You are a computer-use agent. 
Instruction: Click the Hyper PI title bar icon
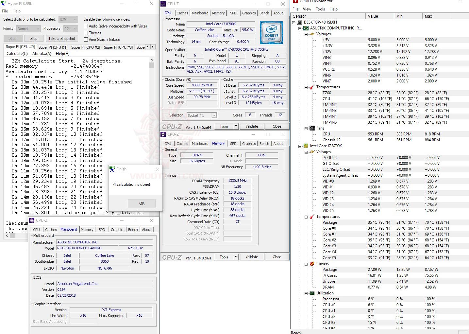[x=3, y=4]
